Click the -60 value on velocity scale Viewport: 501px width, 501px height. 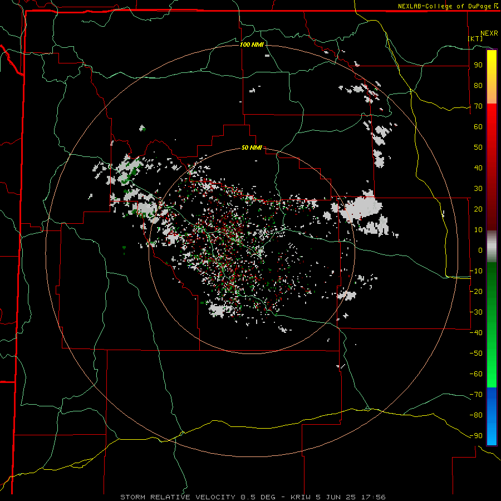pos(476,374)
